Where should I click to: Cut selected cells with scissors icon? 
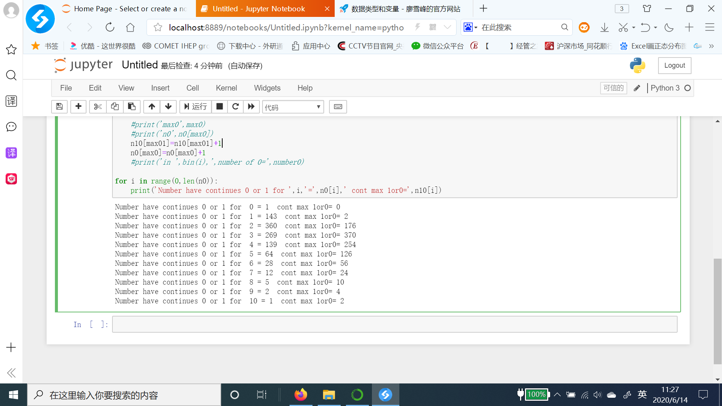pos(98,107)
